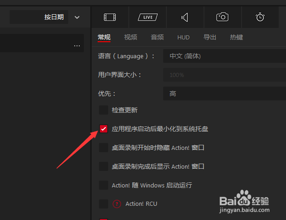
Task: Click the 按日期 sort field
Action: [39, 17]
